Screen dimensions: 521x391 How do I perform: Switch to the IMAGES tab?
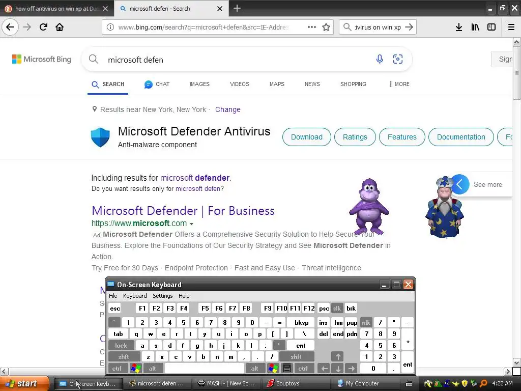[199, 84]
